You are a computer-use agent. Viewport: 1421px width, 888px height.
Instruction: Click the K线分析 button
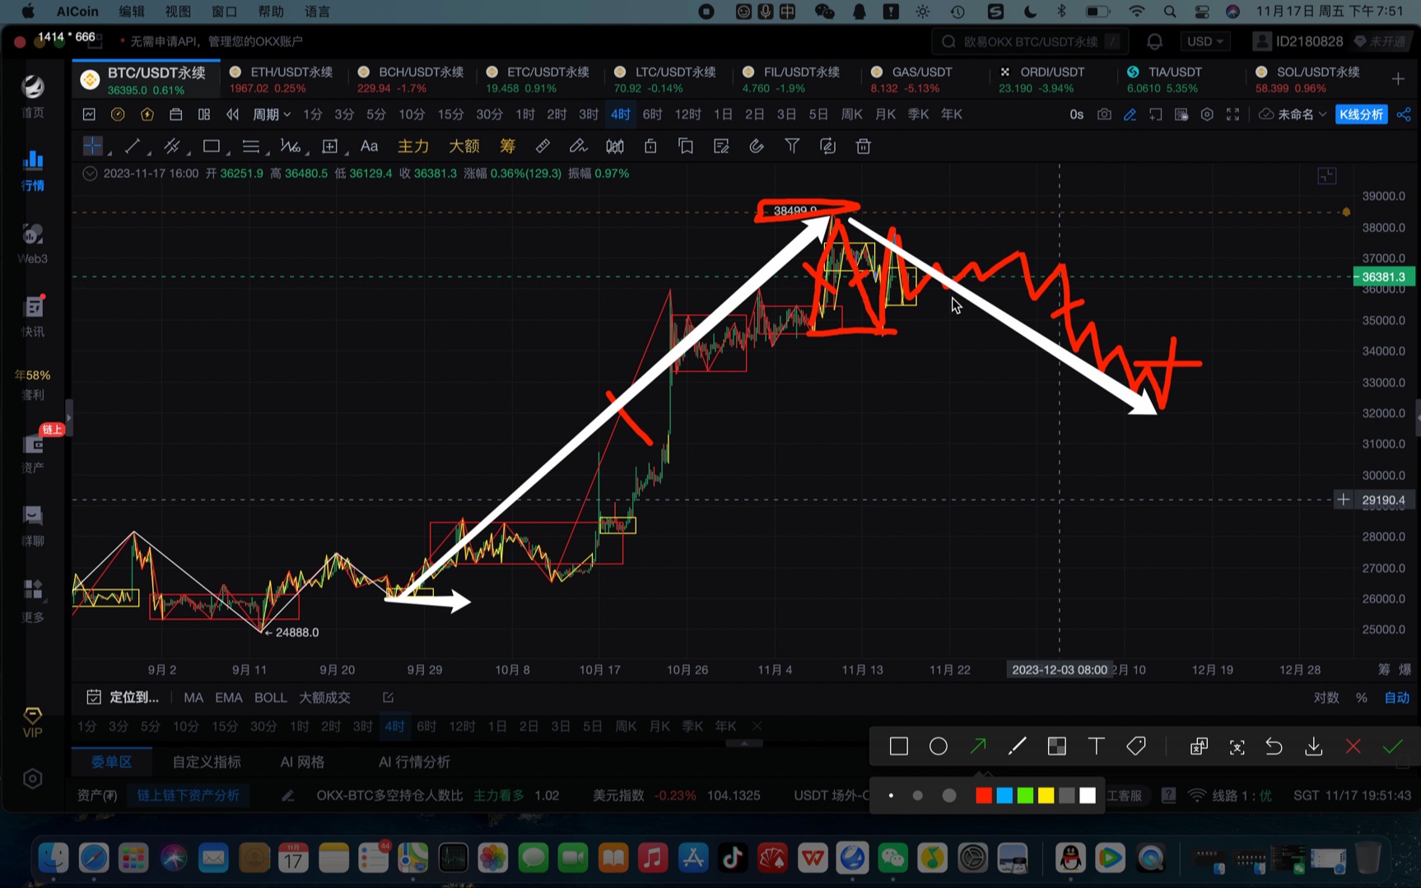[x=1361, y=114]
